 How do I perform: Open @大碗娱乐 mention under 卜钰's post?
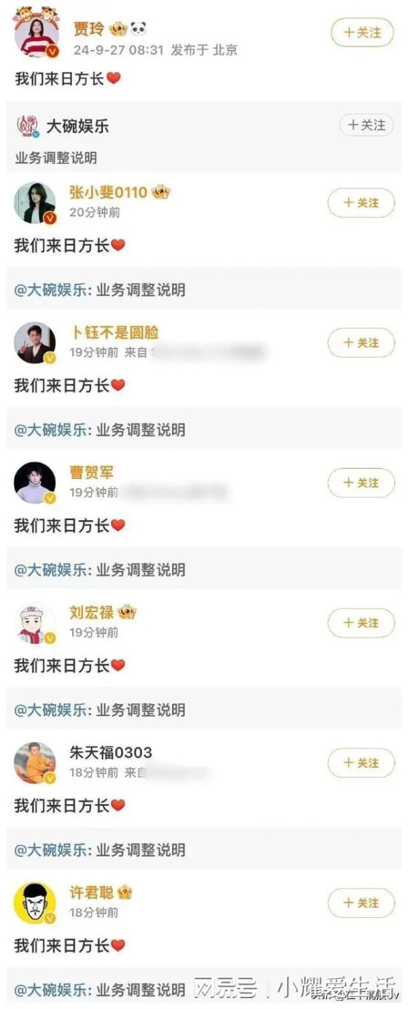click(x=50, y=430)
